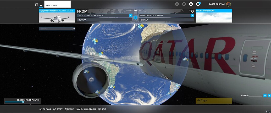Click the NUM + zoom key hint
Screen dimensions: 271x113
tap(86, 109)
